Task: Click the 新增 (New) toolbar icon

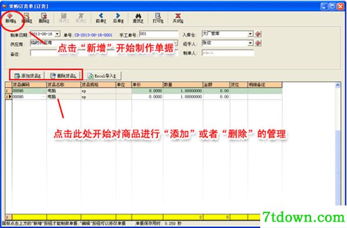Action: (x=10, y=19)
